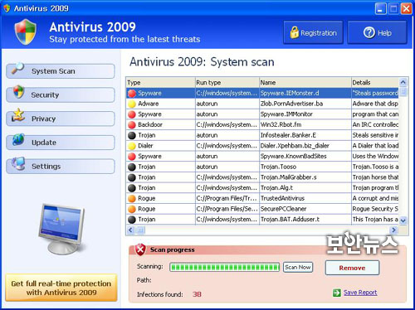The width and height of the screenshot is (415, 310).
Task: Open the System Scan section
Action: [61, 71]
